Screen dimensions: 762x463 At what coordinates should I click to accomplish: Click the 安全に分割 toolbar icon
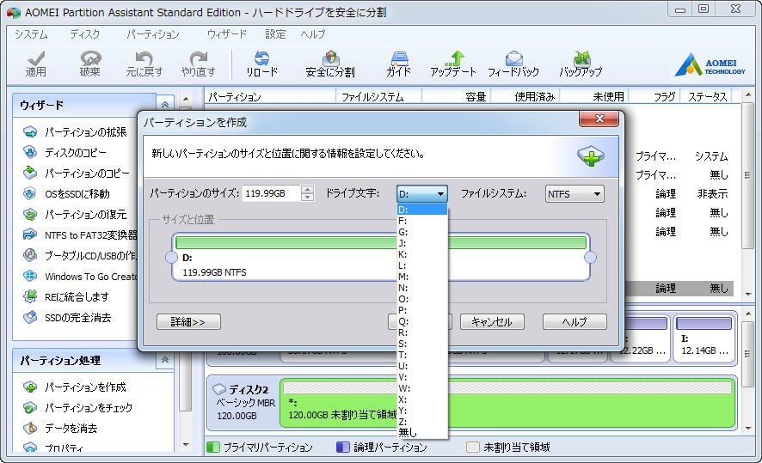(330, 64)
